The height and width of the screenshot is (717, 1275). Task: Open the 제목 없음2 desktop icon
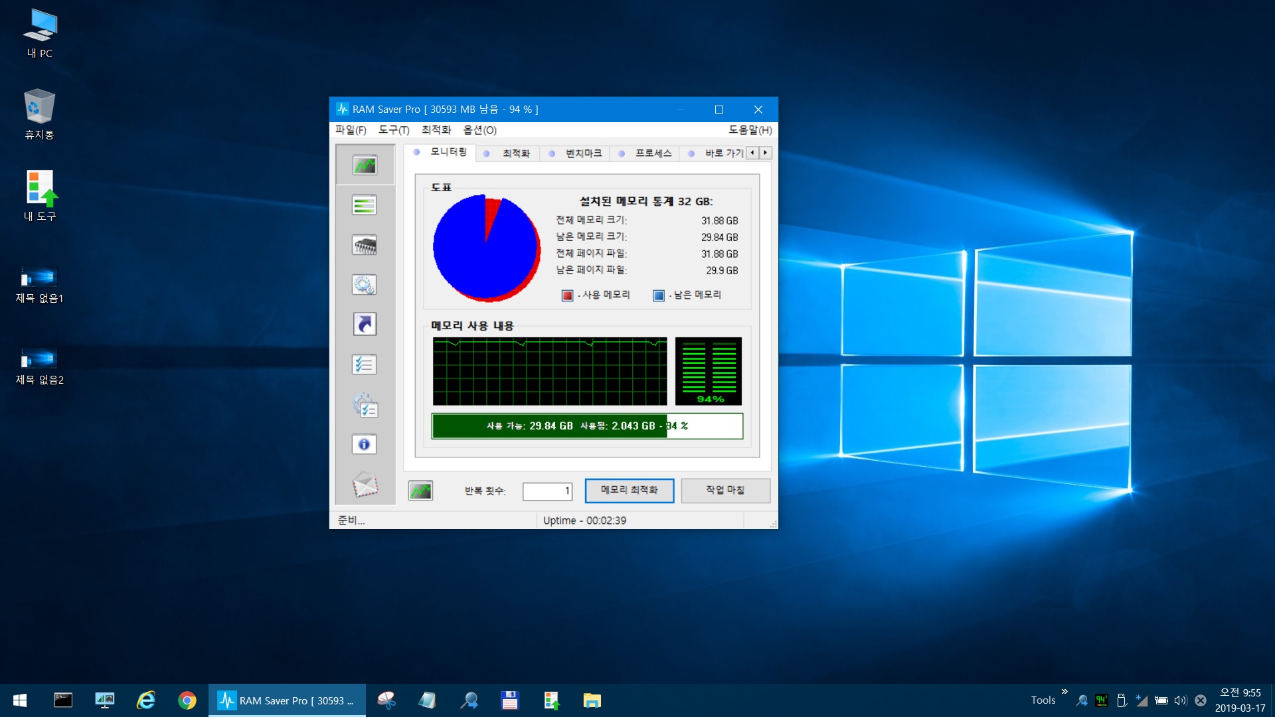click(40, 366)
